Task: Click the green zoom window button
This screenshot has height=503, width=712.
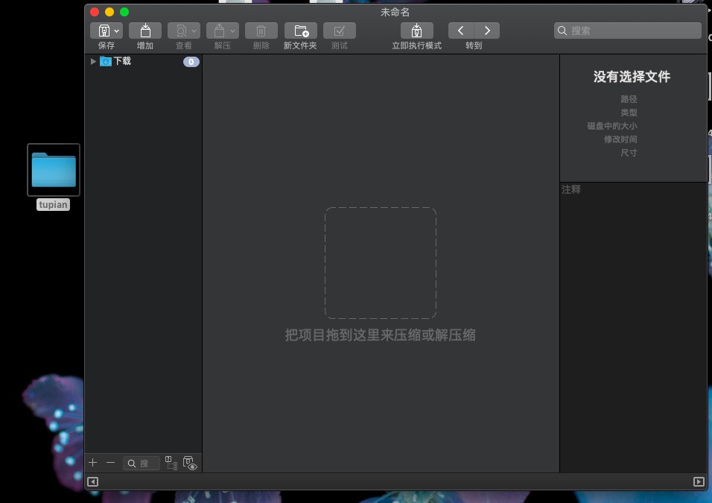Action: coord(124,12)
